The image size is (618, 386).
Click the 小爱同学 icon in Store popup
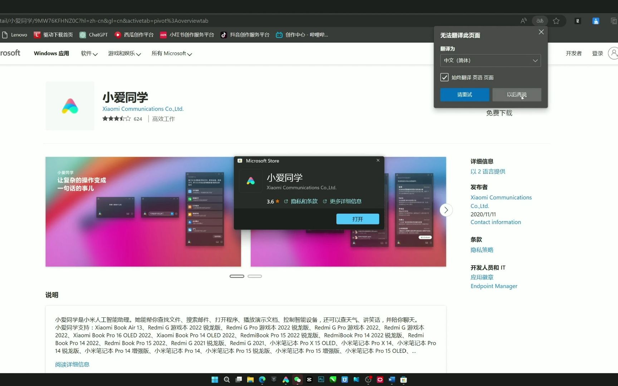click(250, 181)
